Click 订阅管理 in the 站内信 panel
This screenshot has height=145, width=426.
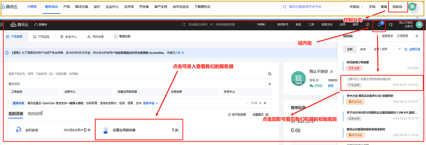tap(402, 36)
